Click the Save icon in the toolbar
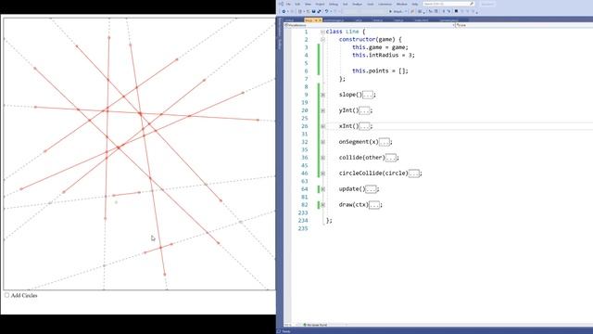Image resolution: width=593 pixels, height=334 pixels. (313, 11)
